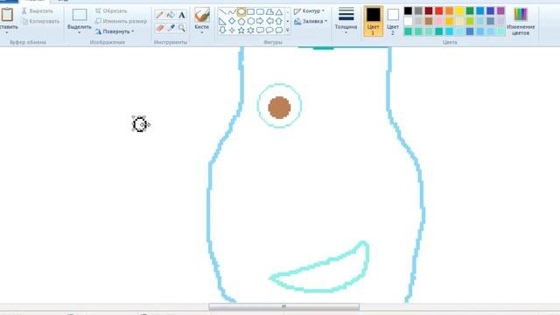Choose the Six-point star shape
This screenshot has width=560, height=315.
click(x=251, y=31)
